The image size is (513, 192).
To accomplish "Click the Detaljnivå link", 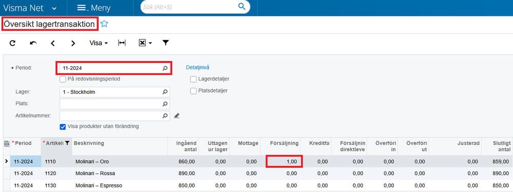I will [x=198, y=67].
